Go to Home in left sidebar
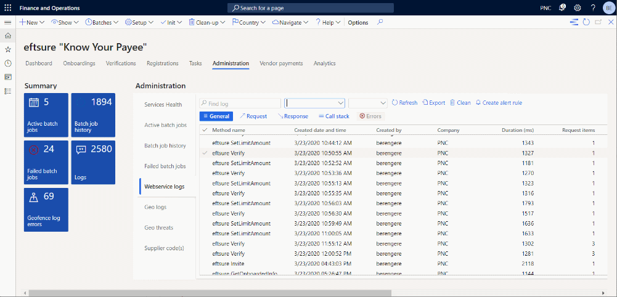 [8, 36]
